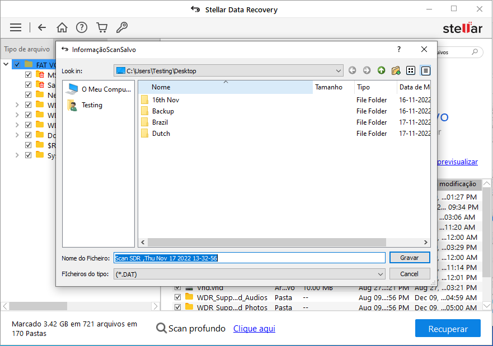Sort dialog files by Nome column
The image size is (493, 346).
(226, 87)
